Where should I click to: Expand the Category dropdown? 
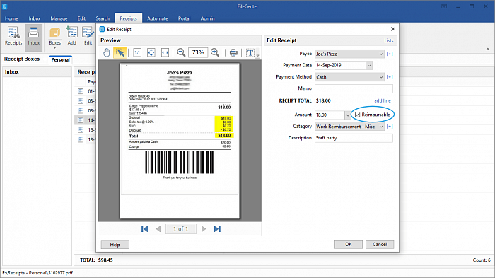tap(381, 127)
